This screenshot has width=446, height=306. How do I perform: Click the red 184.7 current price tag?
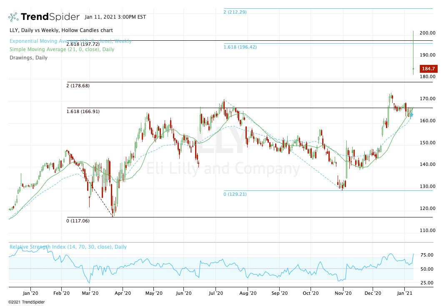tap(428, 69)
